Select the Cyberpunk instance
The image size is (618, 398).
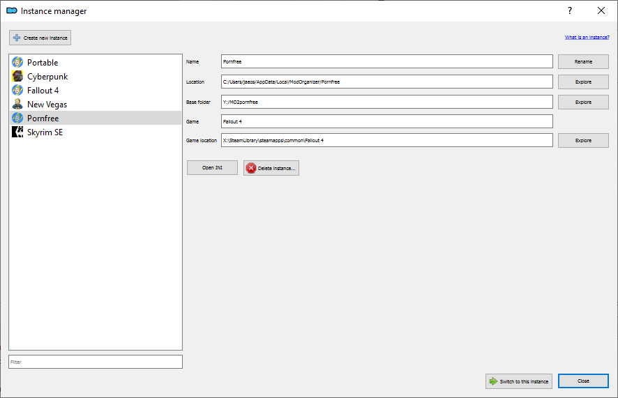(95, 76)
